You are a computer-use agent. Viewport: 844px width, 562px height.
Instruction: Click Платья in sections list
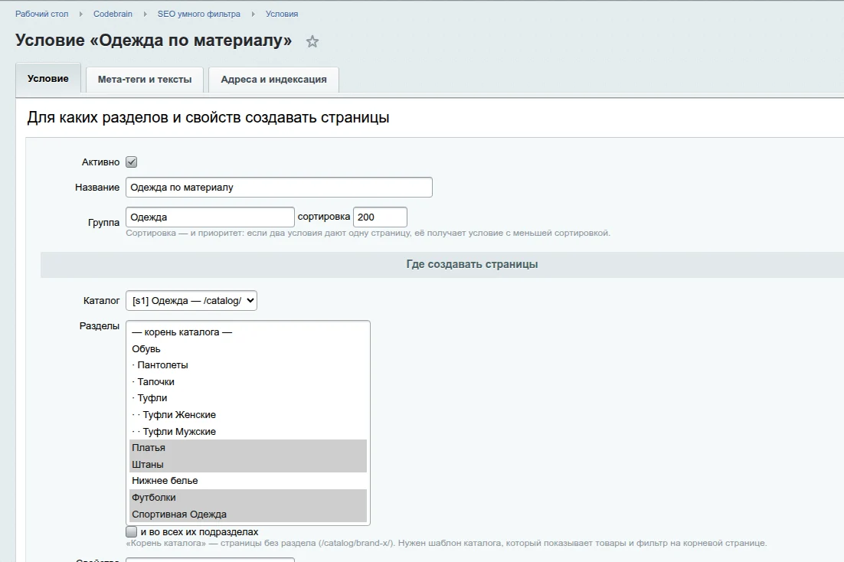248,448
